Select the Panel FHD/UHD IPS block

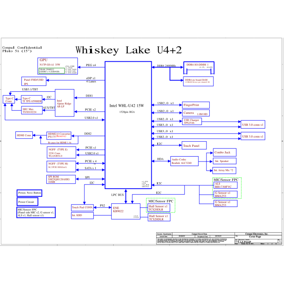pyautogui.click(x=34, y=81)
